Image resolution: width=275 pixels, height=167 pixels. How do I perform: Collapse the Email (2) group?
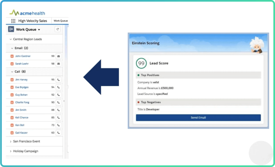[12, 48]
